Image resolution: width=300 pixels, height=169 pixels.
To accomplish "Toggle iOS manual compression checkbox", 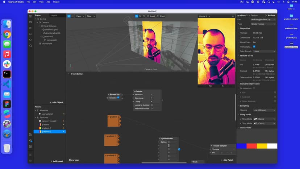I will [275, 92].
